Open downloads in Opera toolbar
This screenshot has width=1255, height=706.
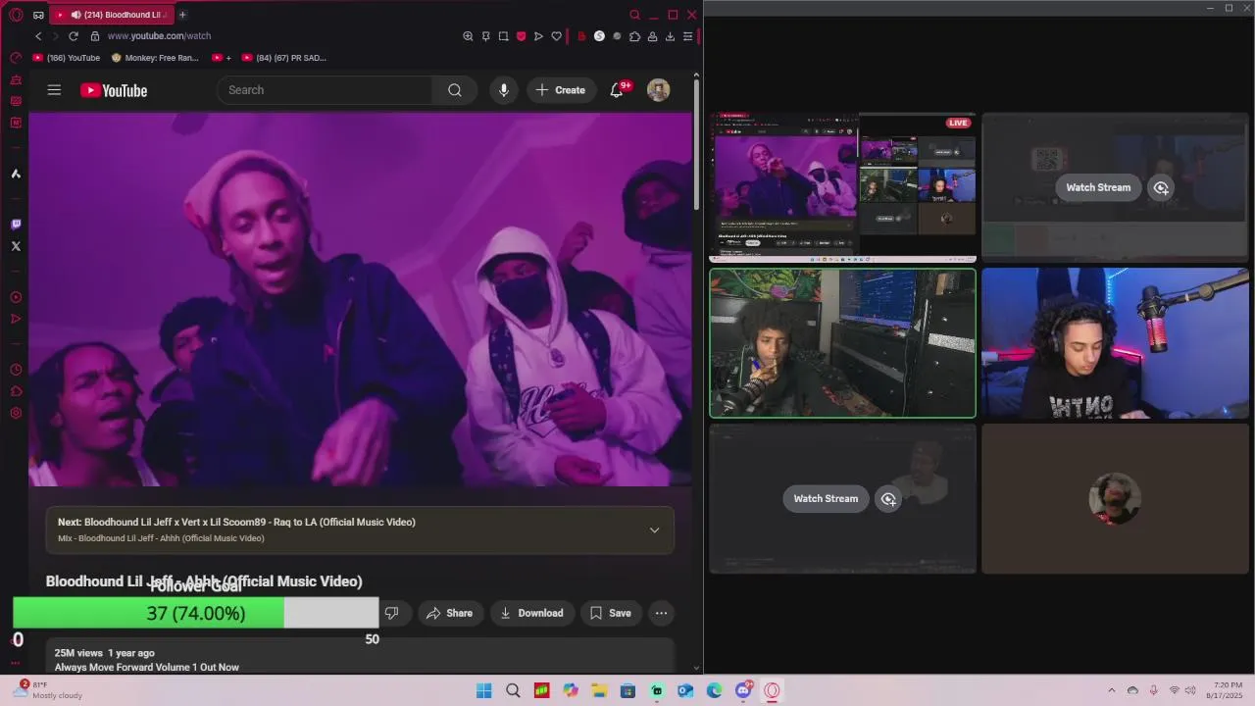670,36
